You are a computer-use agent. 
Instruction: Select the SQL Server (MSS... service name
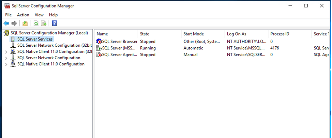pyautogui.click(x=119, y=48)
